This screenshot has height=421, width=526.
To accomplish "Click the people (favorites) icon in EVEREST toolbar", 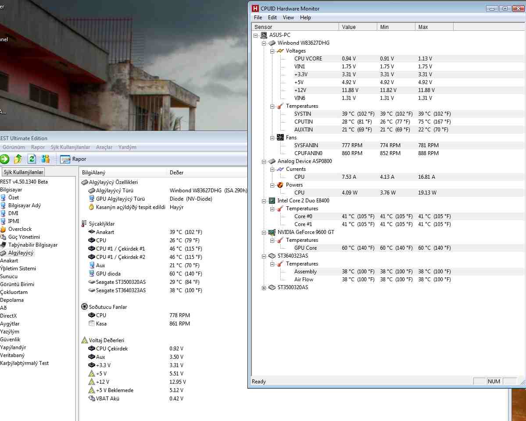I will pos(45,159).
